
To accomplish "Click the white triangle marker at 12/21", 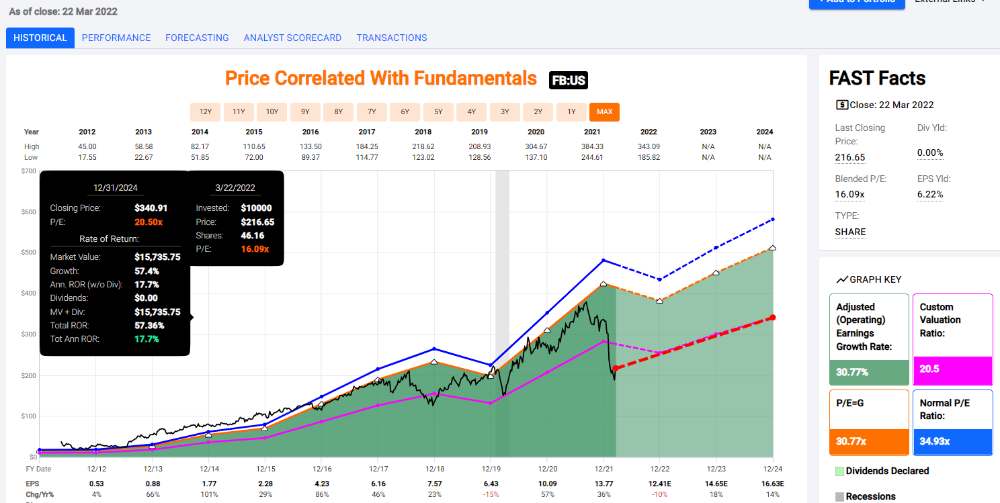I will (603, 284).
